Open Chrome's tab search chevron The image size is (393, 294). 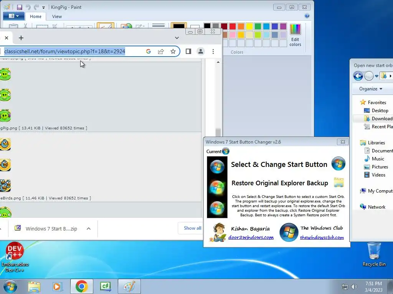177,38
